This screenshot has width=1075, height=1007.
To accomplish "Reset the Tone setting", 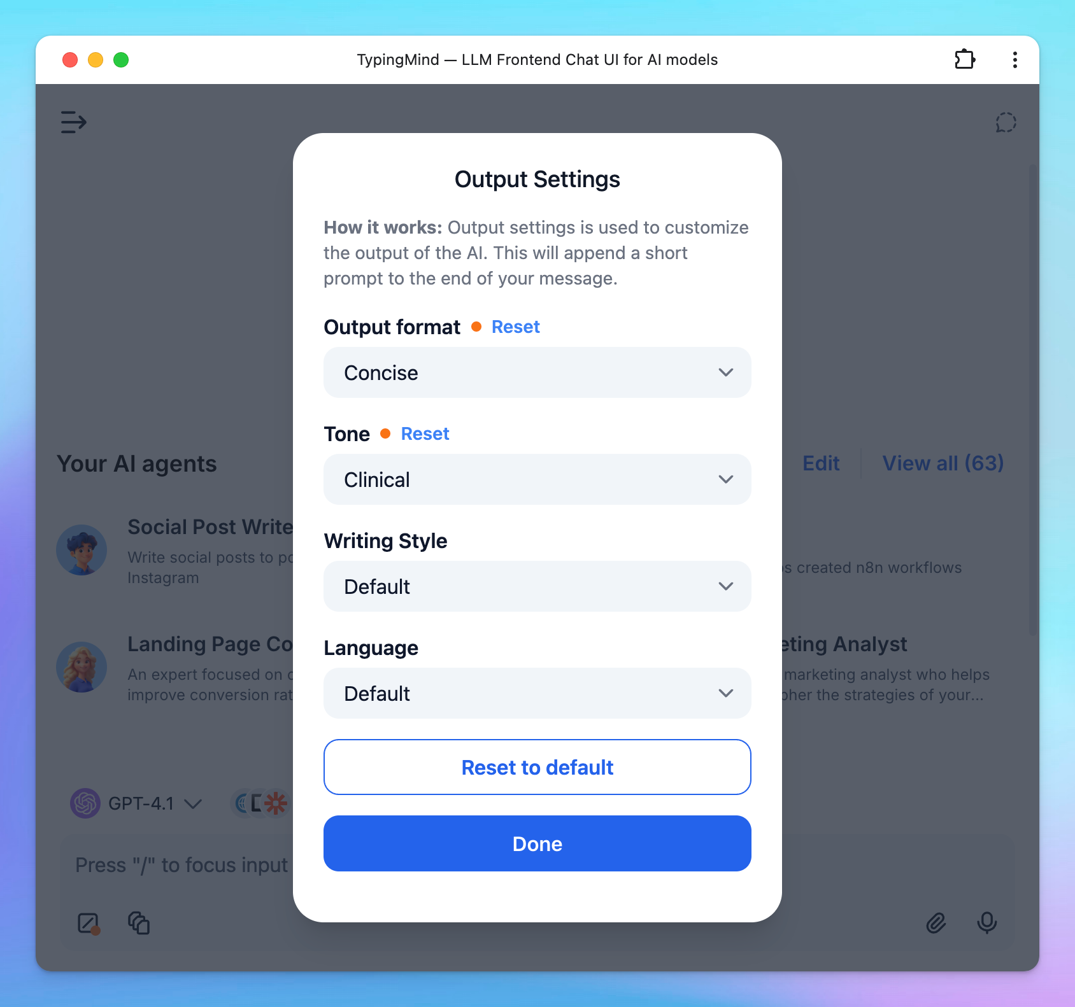I will [425, 434].
